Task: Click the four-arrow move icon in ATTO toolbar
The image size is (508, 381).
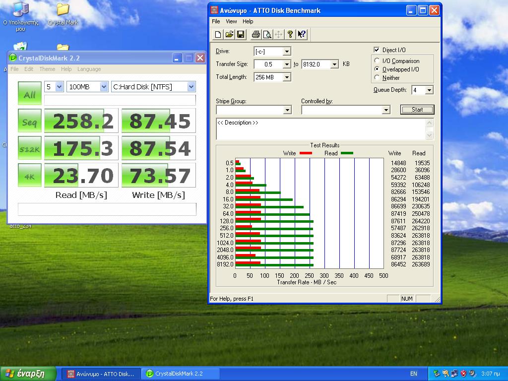Action: click(278, 34)
